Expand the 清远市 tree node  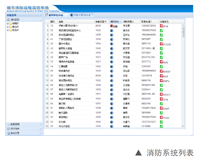click(x=7, y=27)
